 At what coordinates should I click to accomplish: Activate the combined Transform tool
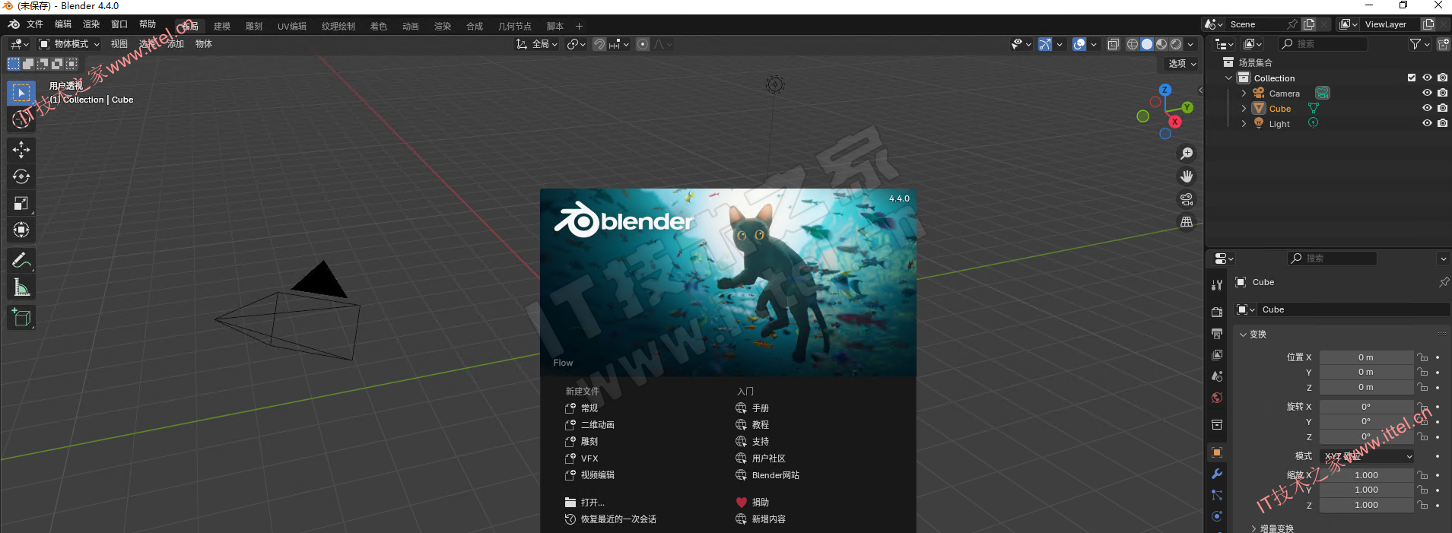[x=21, y=230]
